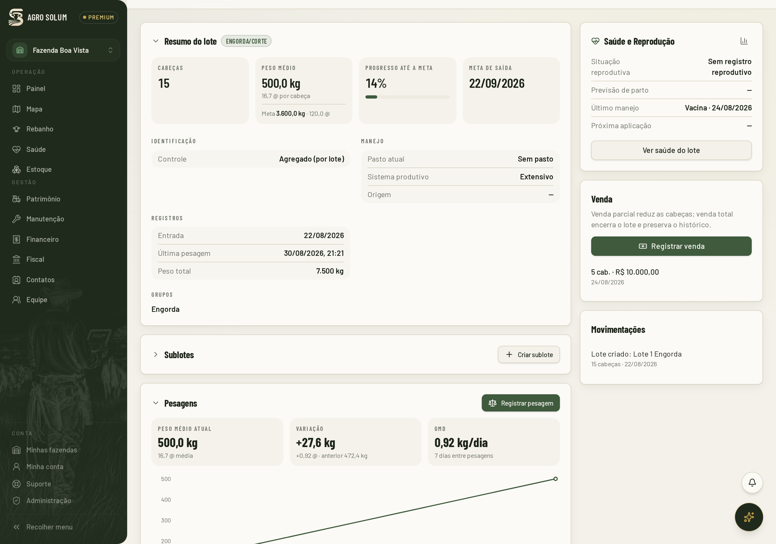Click the Premium plan badge
Image resolution: width=776 pixels, height=544 pixels.
(x=98, y=17)
